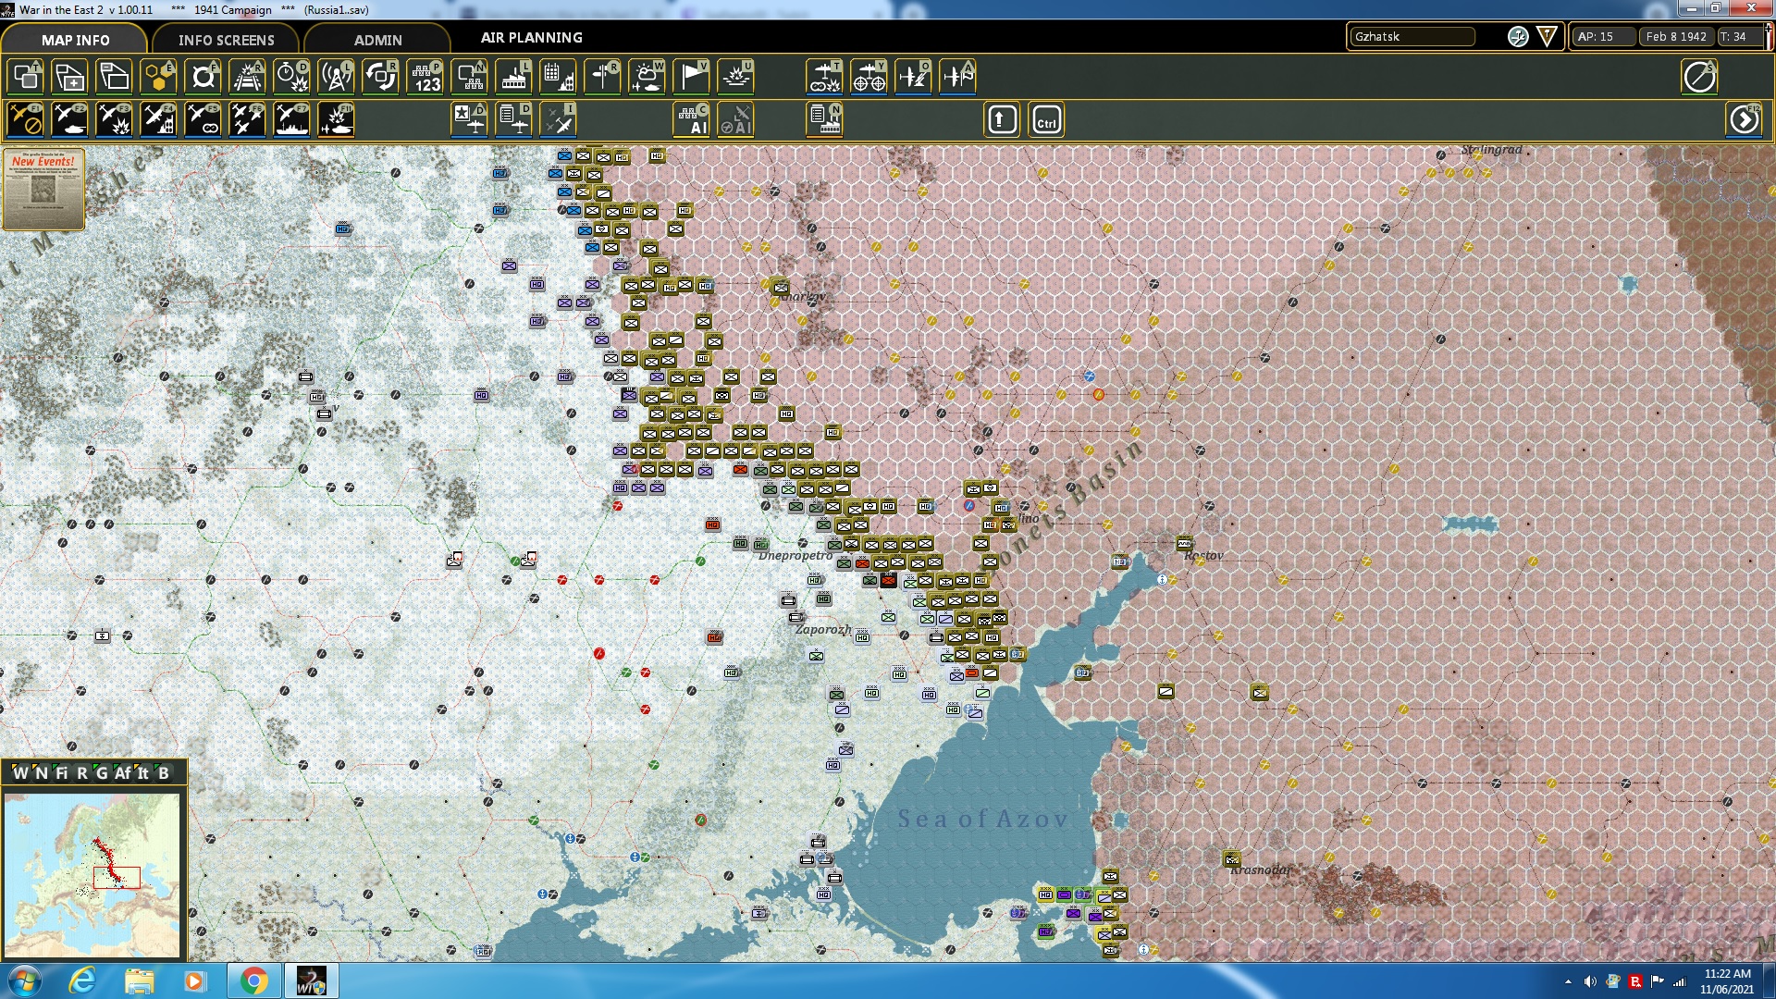The width and height of the screenshot is (1776, 999).
Task: Click the Feb 8 1942 date display
Action: (x=1675, y=37)
